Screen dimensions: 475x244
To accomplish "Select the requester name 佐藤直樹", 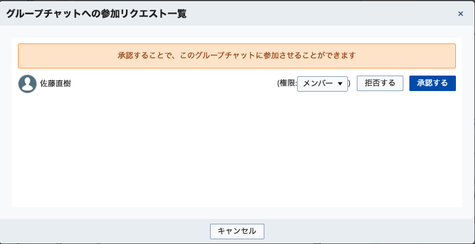I will (x=55, y=84).
